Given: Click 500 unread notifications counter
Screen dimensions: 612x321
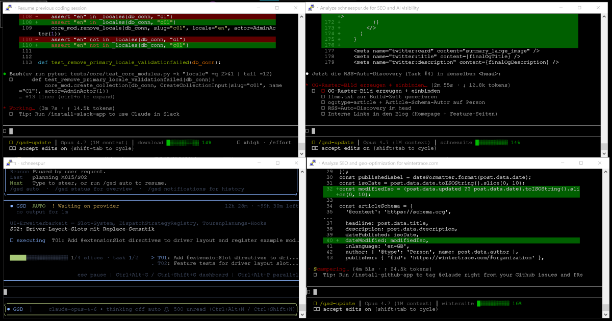Looking at the screenshot, I should [x=192, y=309].
